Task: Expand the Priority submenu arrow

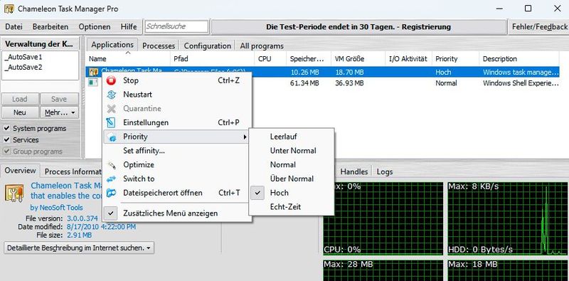Action: (245, 137)
